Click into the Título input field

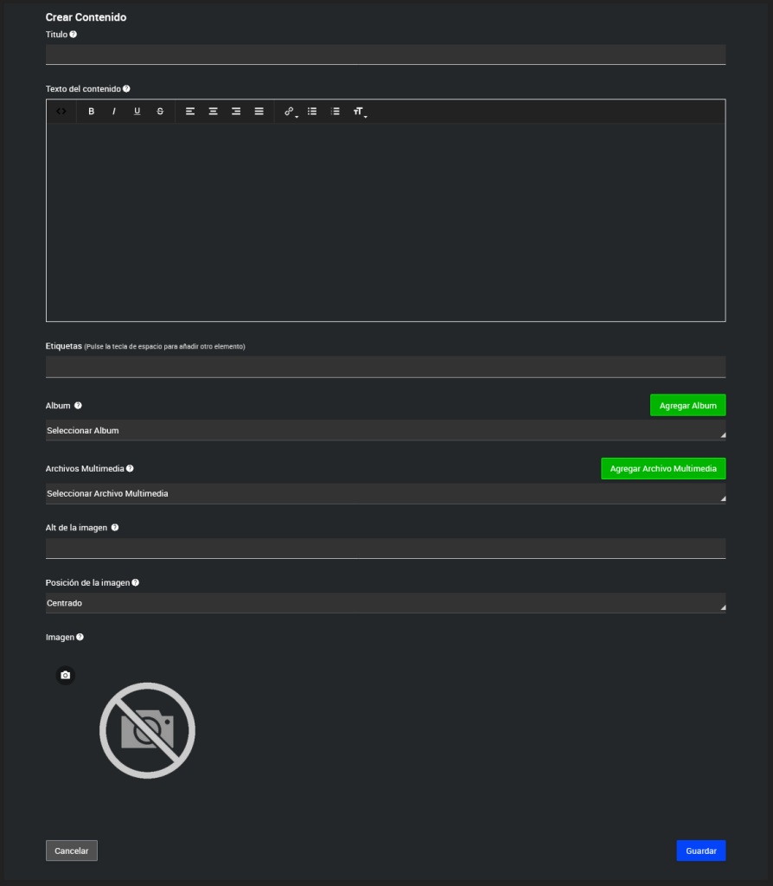tap(385, 55)
